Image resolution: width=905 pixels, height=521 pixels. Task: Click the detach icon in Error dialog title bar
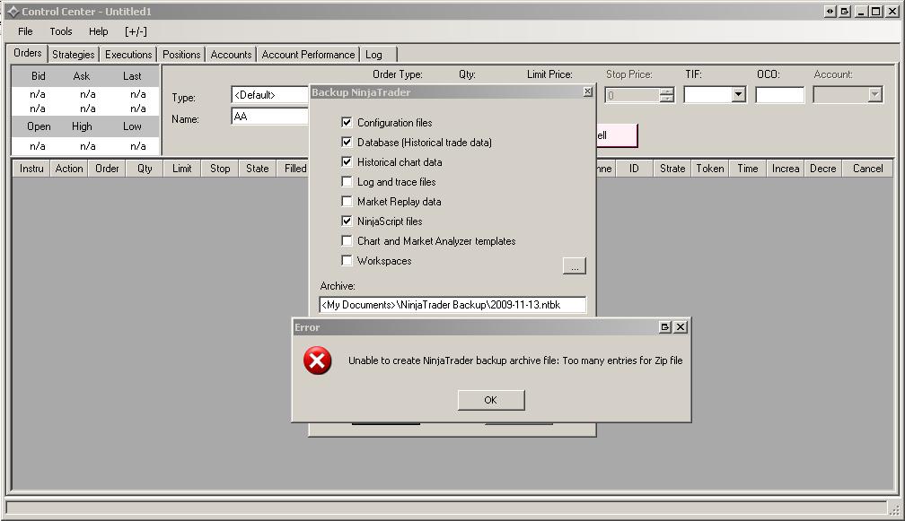point(665,326)
